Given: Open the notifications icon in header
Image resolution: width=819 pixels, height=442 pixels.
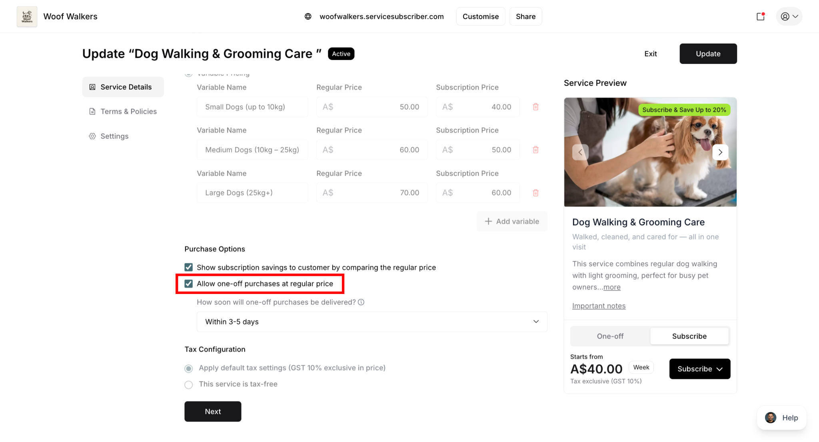Looking at the screenshot, I should [x=760, y=16].
